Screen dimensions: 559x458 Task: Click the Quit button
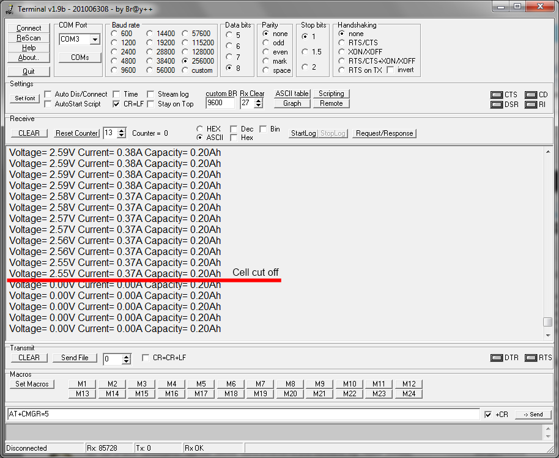point(29,72)
